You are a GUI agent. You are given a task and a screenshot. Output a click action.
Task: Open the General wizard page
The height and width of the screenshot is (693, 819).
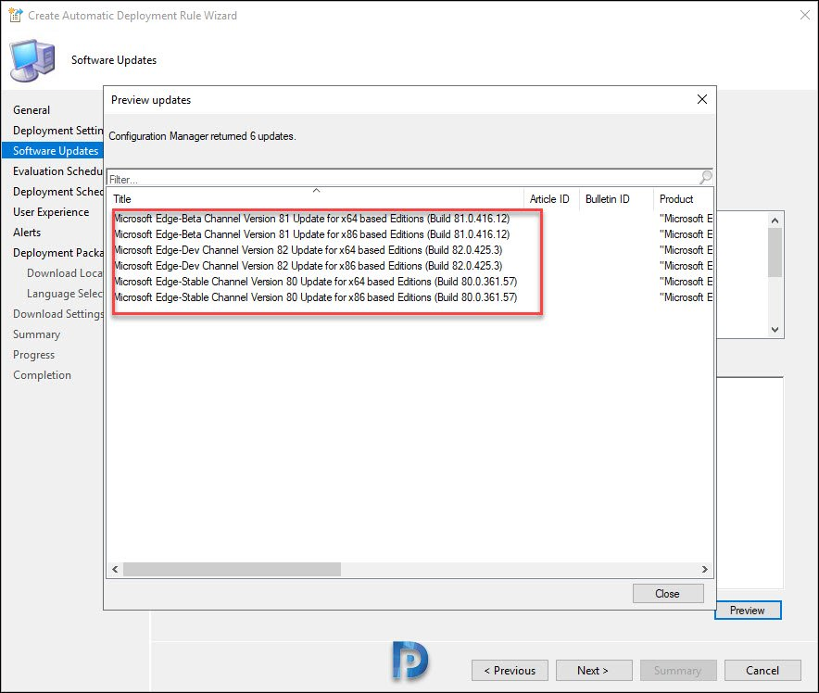pos(31,109)
